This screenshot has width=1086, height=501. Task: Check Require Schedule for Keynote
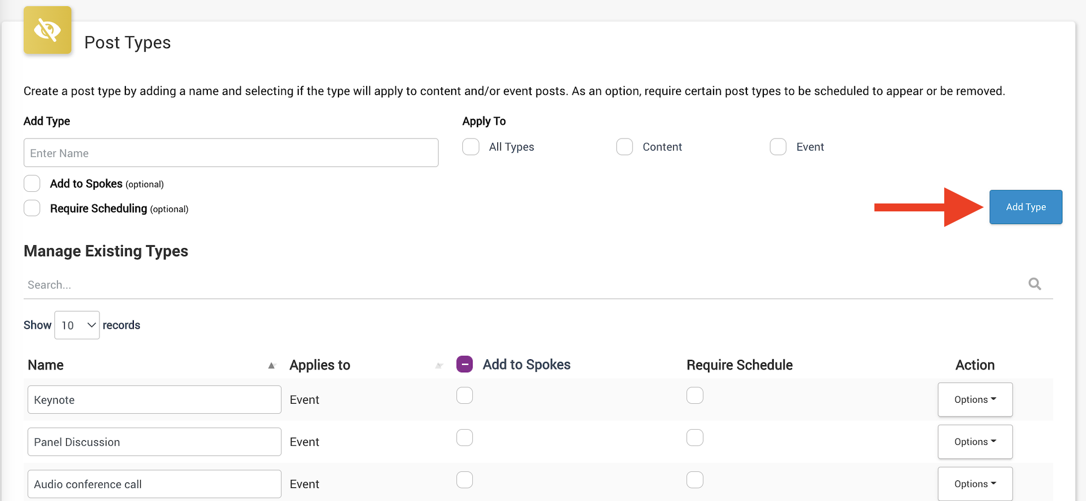click(695, 395)
